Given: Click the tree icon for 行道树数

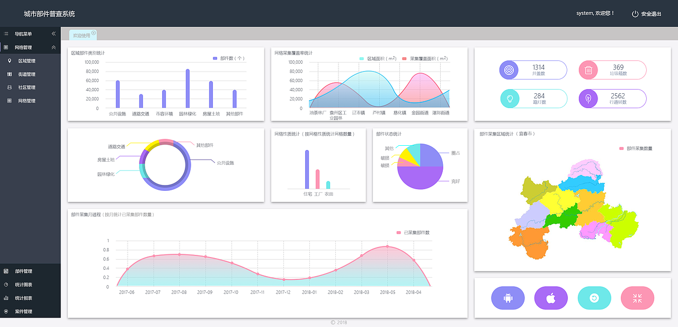Looking at the screenshot, I should click(x=588, y=99).
